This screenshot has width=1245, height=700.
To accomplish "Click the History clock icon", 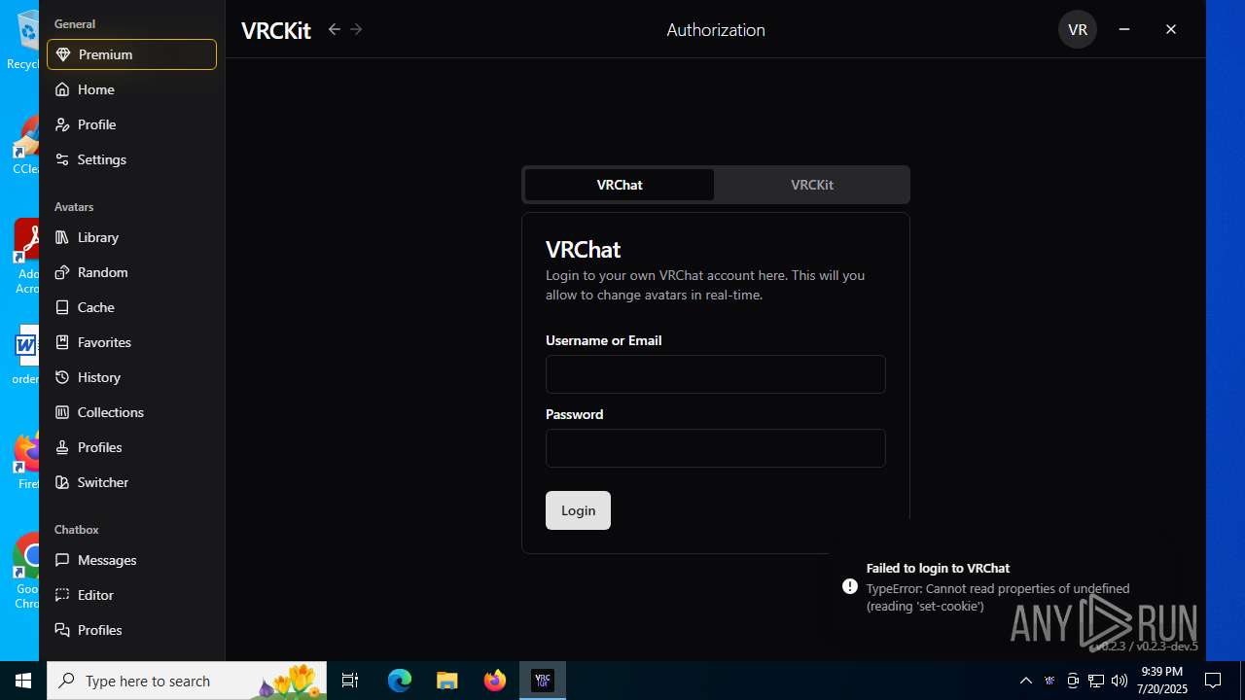I will 62,377.
